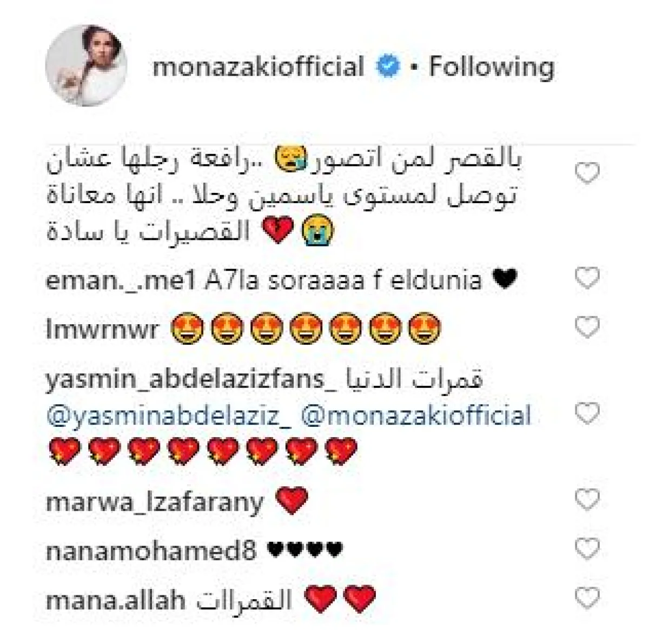Click the Following button
This screenshot has width=649, height=630.
[x=492, y=67]
